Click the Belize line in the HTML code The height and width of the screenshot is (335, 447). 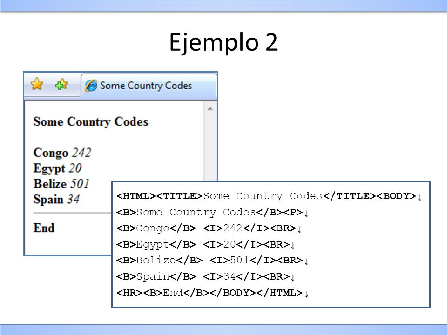coord(212,261)
